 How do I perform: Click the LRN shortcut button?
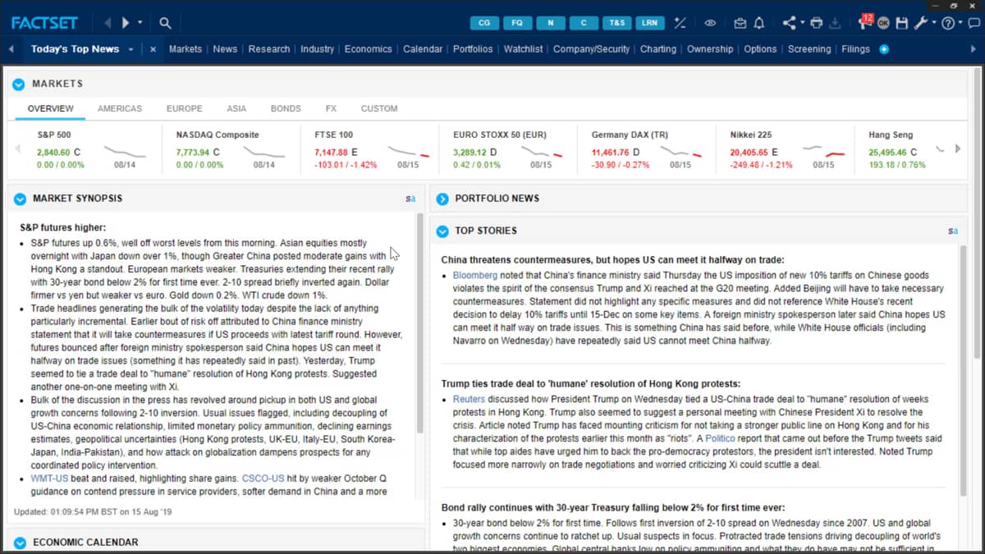(x=649, y=23)
